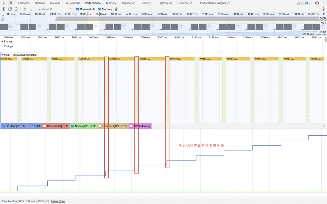Open the Application tab
Viewport: 327px width, 204px height.
point(128,3)
